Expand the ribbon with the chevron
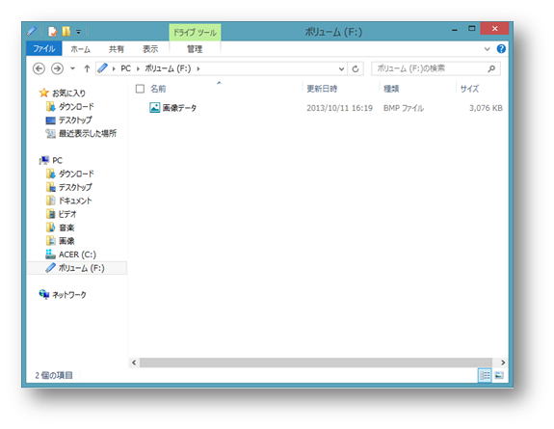Viewport: 554px width, 429px height. point(488,49)
